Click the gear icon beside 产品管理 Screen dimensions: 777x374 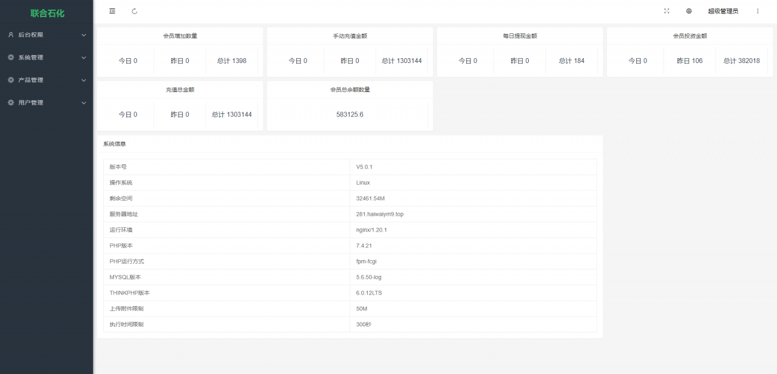tap(11, 80)
